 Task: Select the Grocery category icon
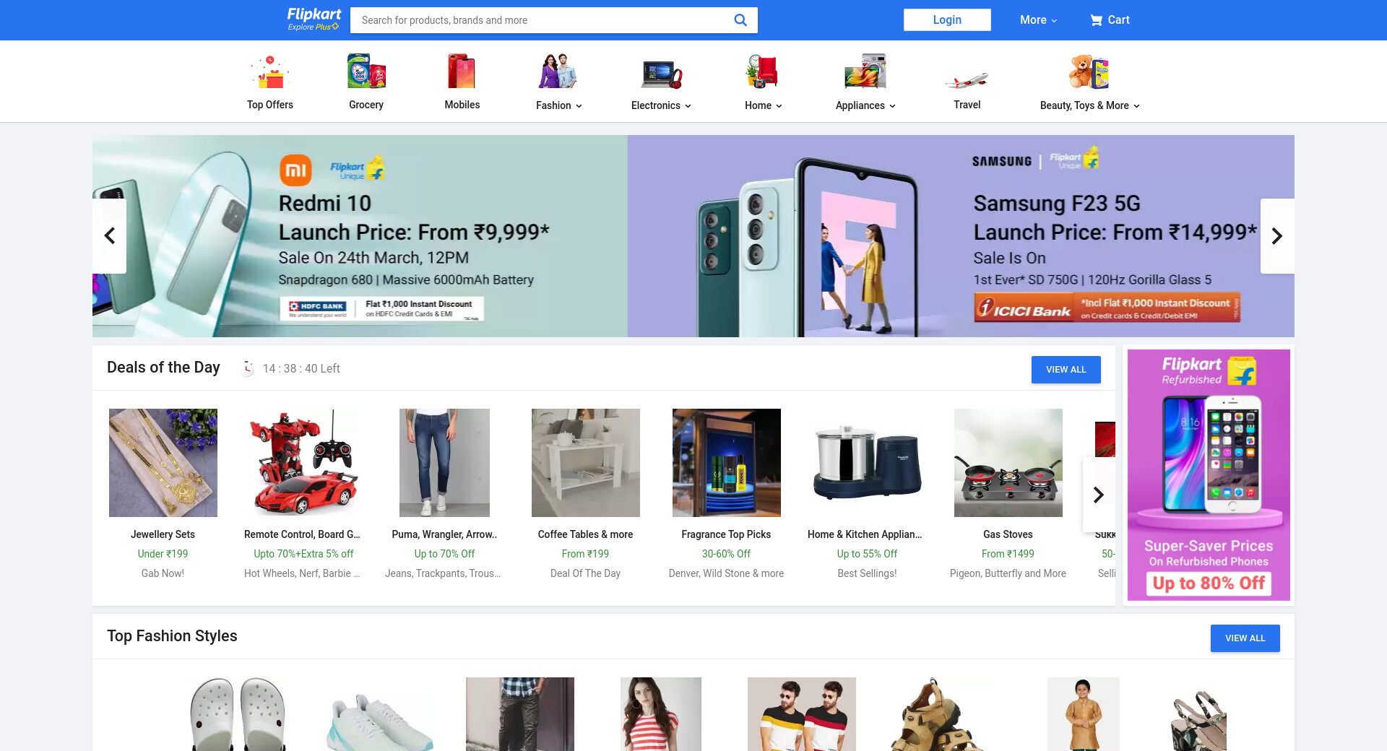click(366, 71)
